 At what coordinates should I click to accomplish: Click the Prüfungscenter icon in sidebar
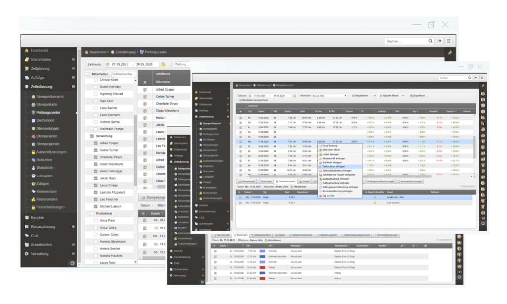pyautogui.click(x=33, y=112)
